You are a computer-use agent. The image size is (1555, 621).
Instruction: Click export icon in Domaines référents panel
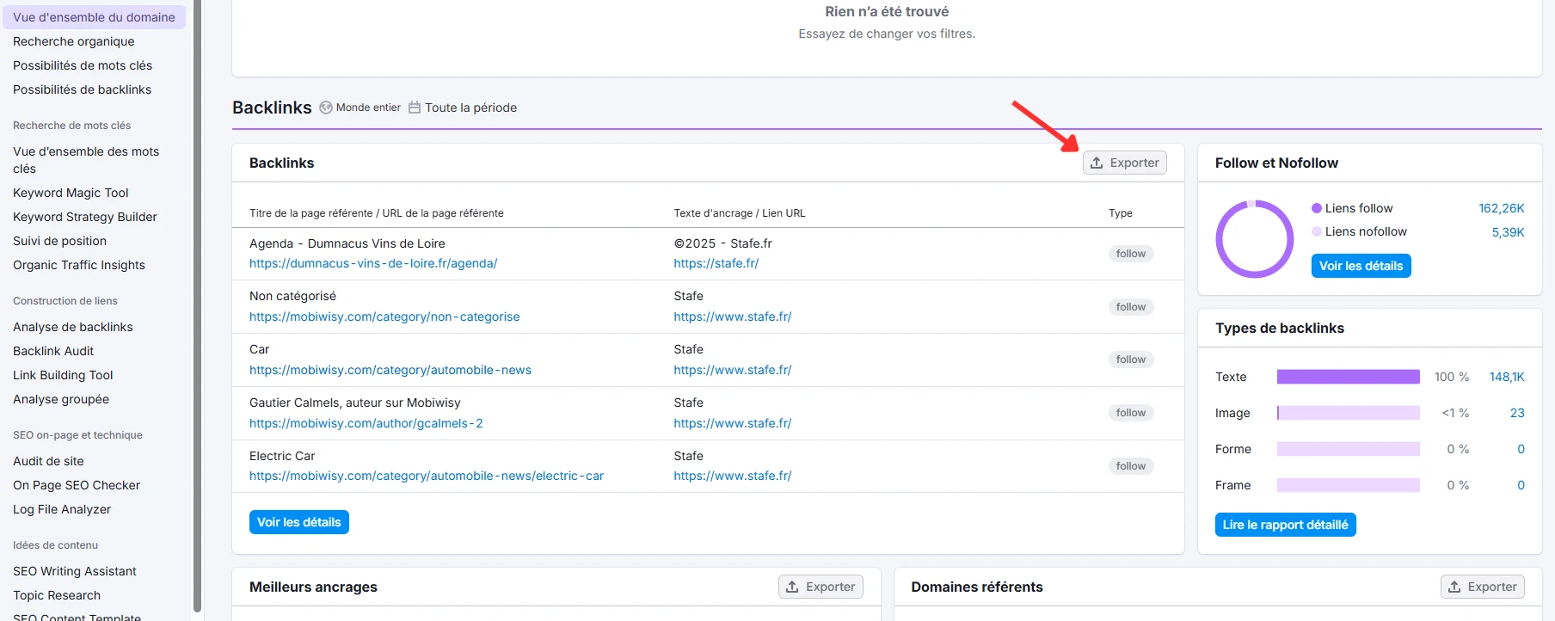click(x=1454, y=587)
